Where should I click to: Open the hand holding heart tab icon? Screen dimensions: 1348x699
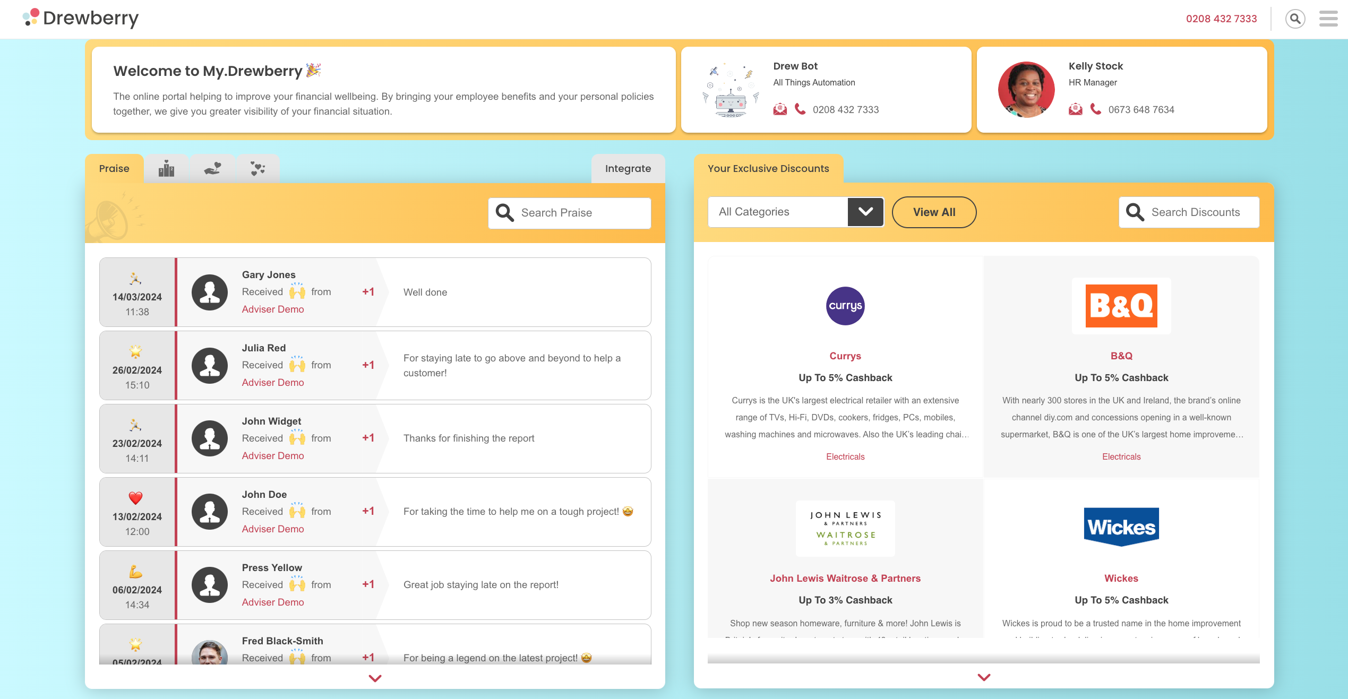(212, 169)
